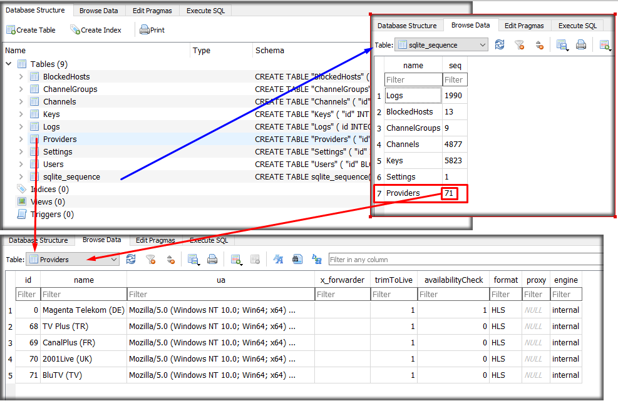This screenshot has height=401, width=618.
Task: Expand the BlockedHosts table node
Action: click(21, 76)
